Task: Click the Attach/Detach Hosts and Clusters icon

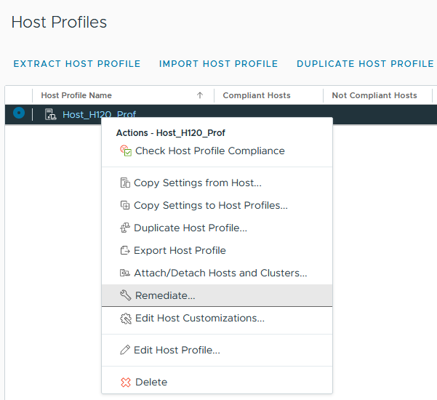Action: coord(125,273)
